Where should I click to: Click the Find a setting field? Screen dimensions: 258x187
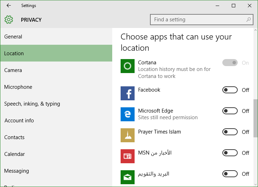202,20
